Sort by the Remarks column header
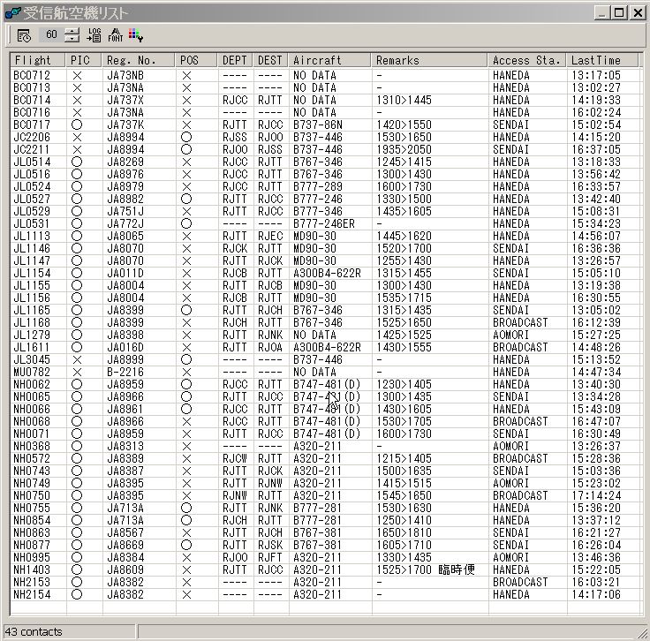The image size is (650, 641). coord(429,60)
